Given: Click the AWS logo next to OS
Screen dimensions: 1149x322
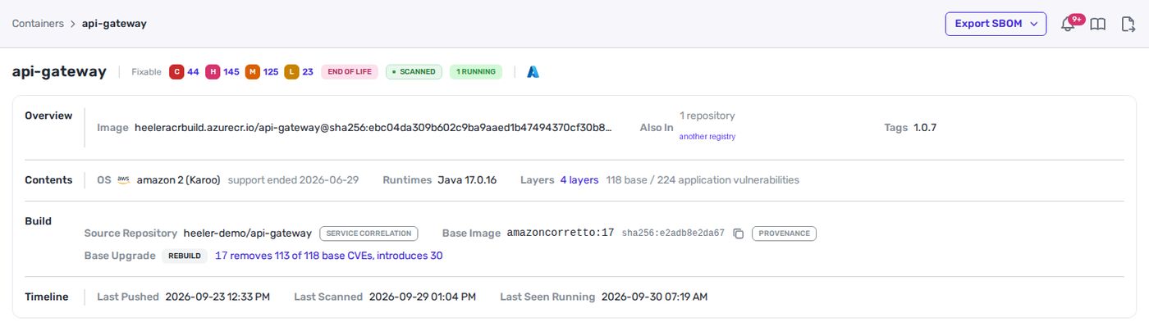Looking at the screenshot, I should click(x=124, y=179).
